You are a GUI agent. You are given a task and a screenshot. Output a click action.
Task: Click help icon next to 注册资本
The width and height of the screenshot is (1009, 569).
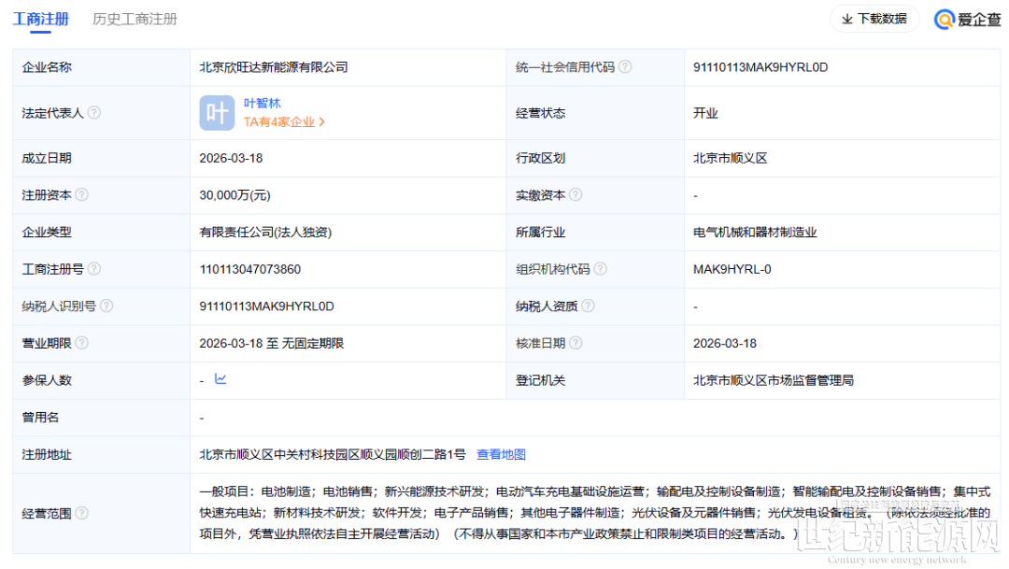81,195
